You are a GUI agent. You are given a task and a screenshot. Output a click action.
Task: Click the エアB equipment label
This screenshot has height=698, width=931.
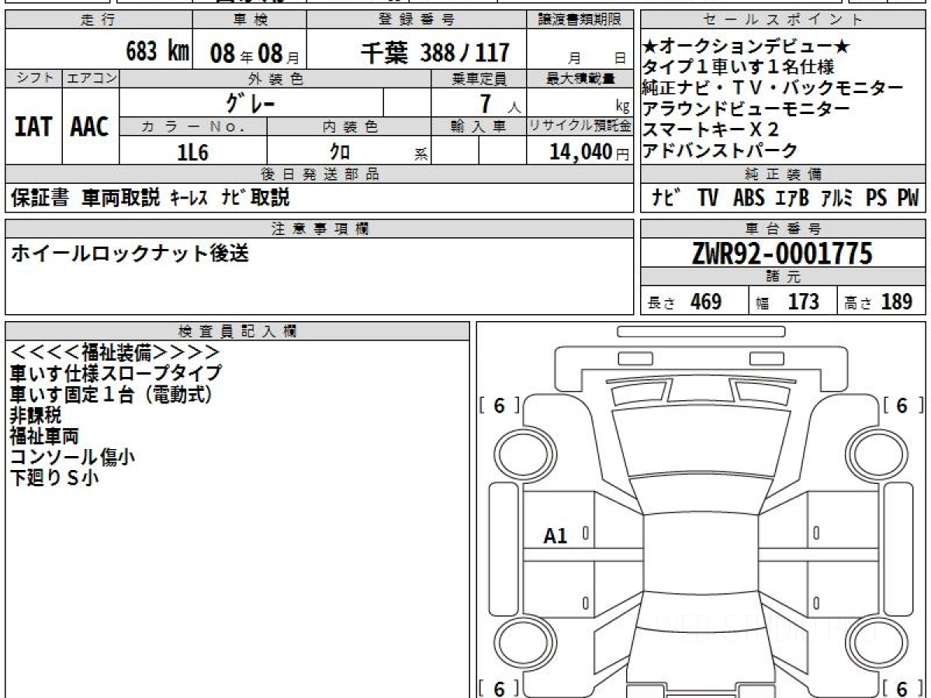pyautogui.click(x=792, y=198)
